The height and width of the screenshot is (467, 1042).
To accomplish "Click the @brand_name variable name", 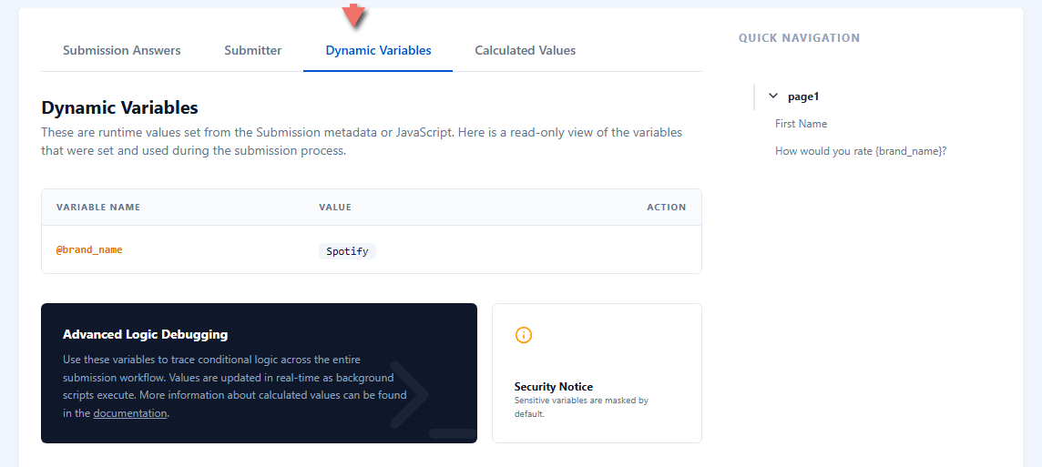I will coord(89,249).
